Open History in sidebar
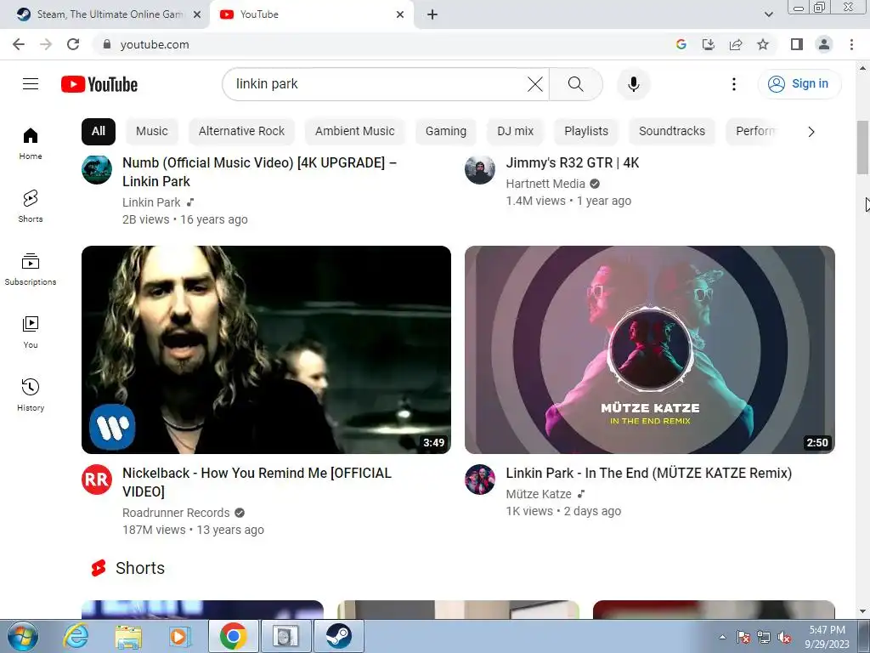The image size is (870, 653). [31, 395]
